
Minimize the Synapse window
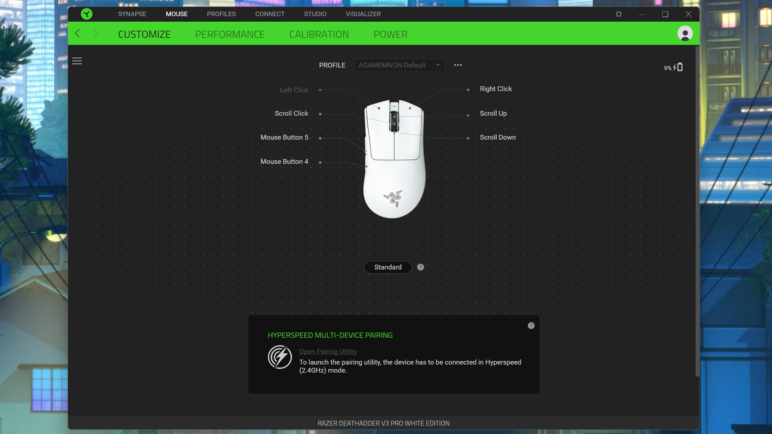pos(642,14)
